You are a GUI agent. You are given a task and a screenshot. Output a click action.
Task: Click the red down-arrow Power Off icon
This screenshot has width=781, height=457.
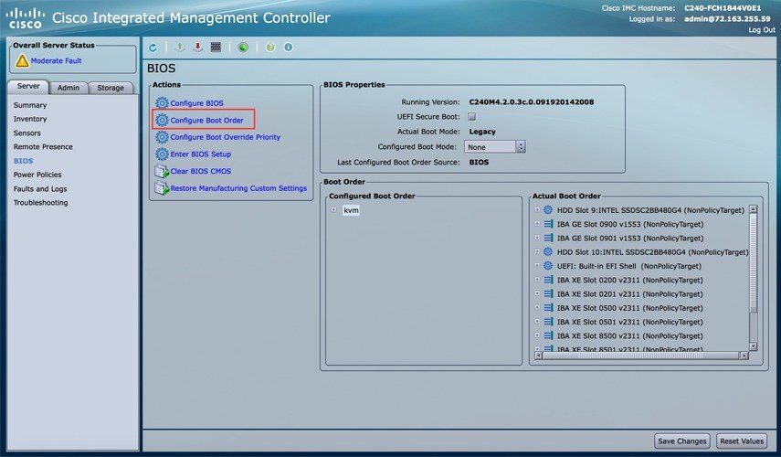tap(197, 48)
